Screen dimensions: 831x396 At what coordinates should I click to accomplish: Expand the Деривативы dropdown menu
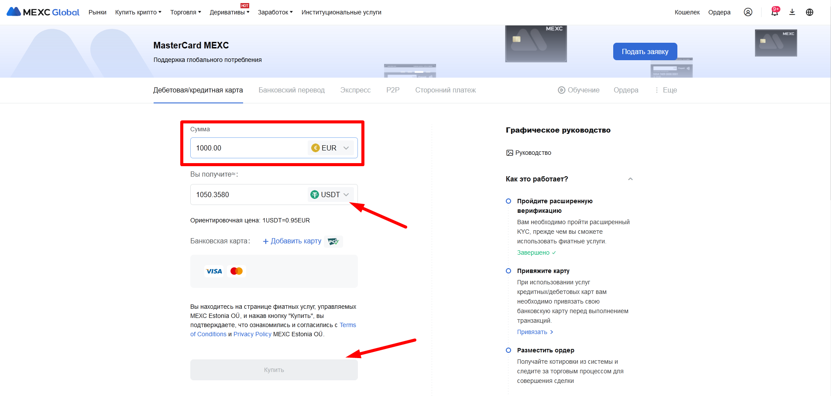230,12
